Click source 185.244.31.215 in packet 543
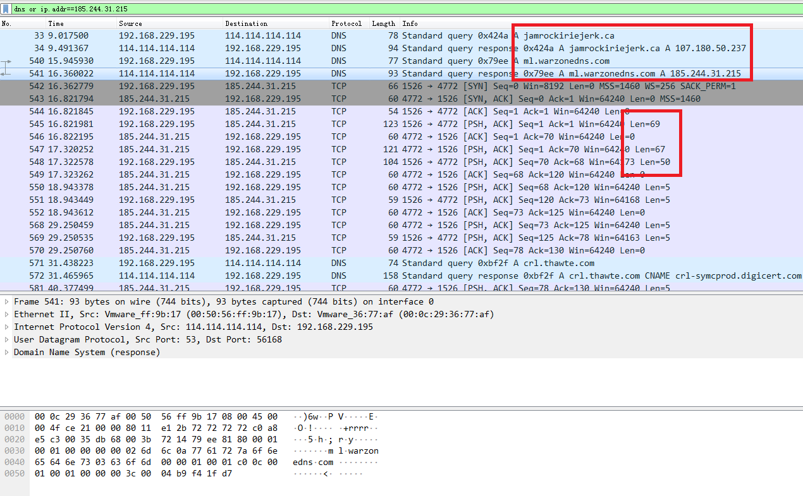803x496 pixels. [x=154, y=99]
